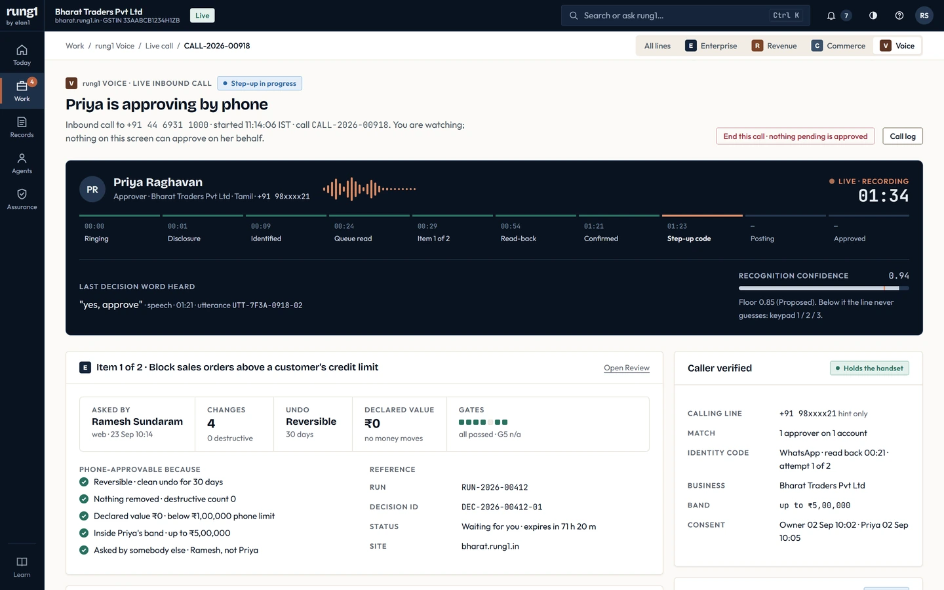
Task: Go to rung1 Voice breadcrumb
Action: point(115,46)
